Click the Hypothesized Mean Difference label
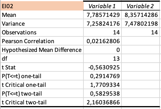 tap(42, 50)
